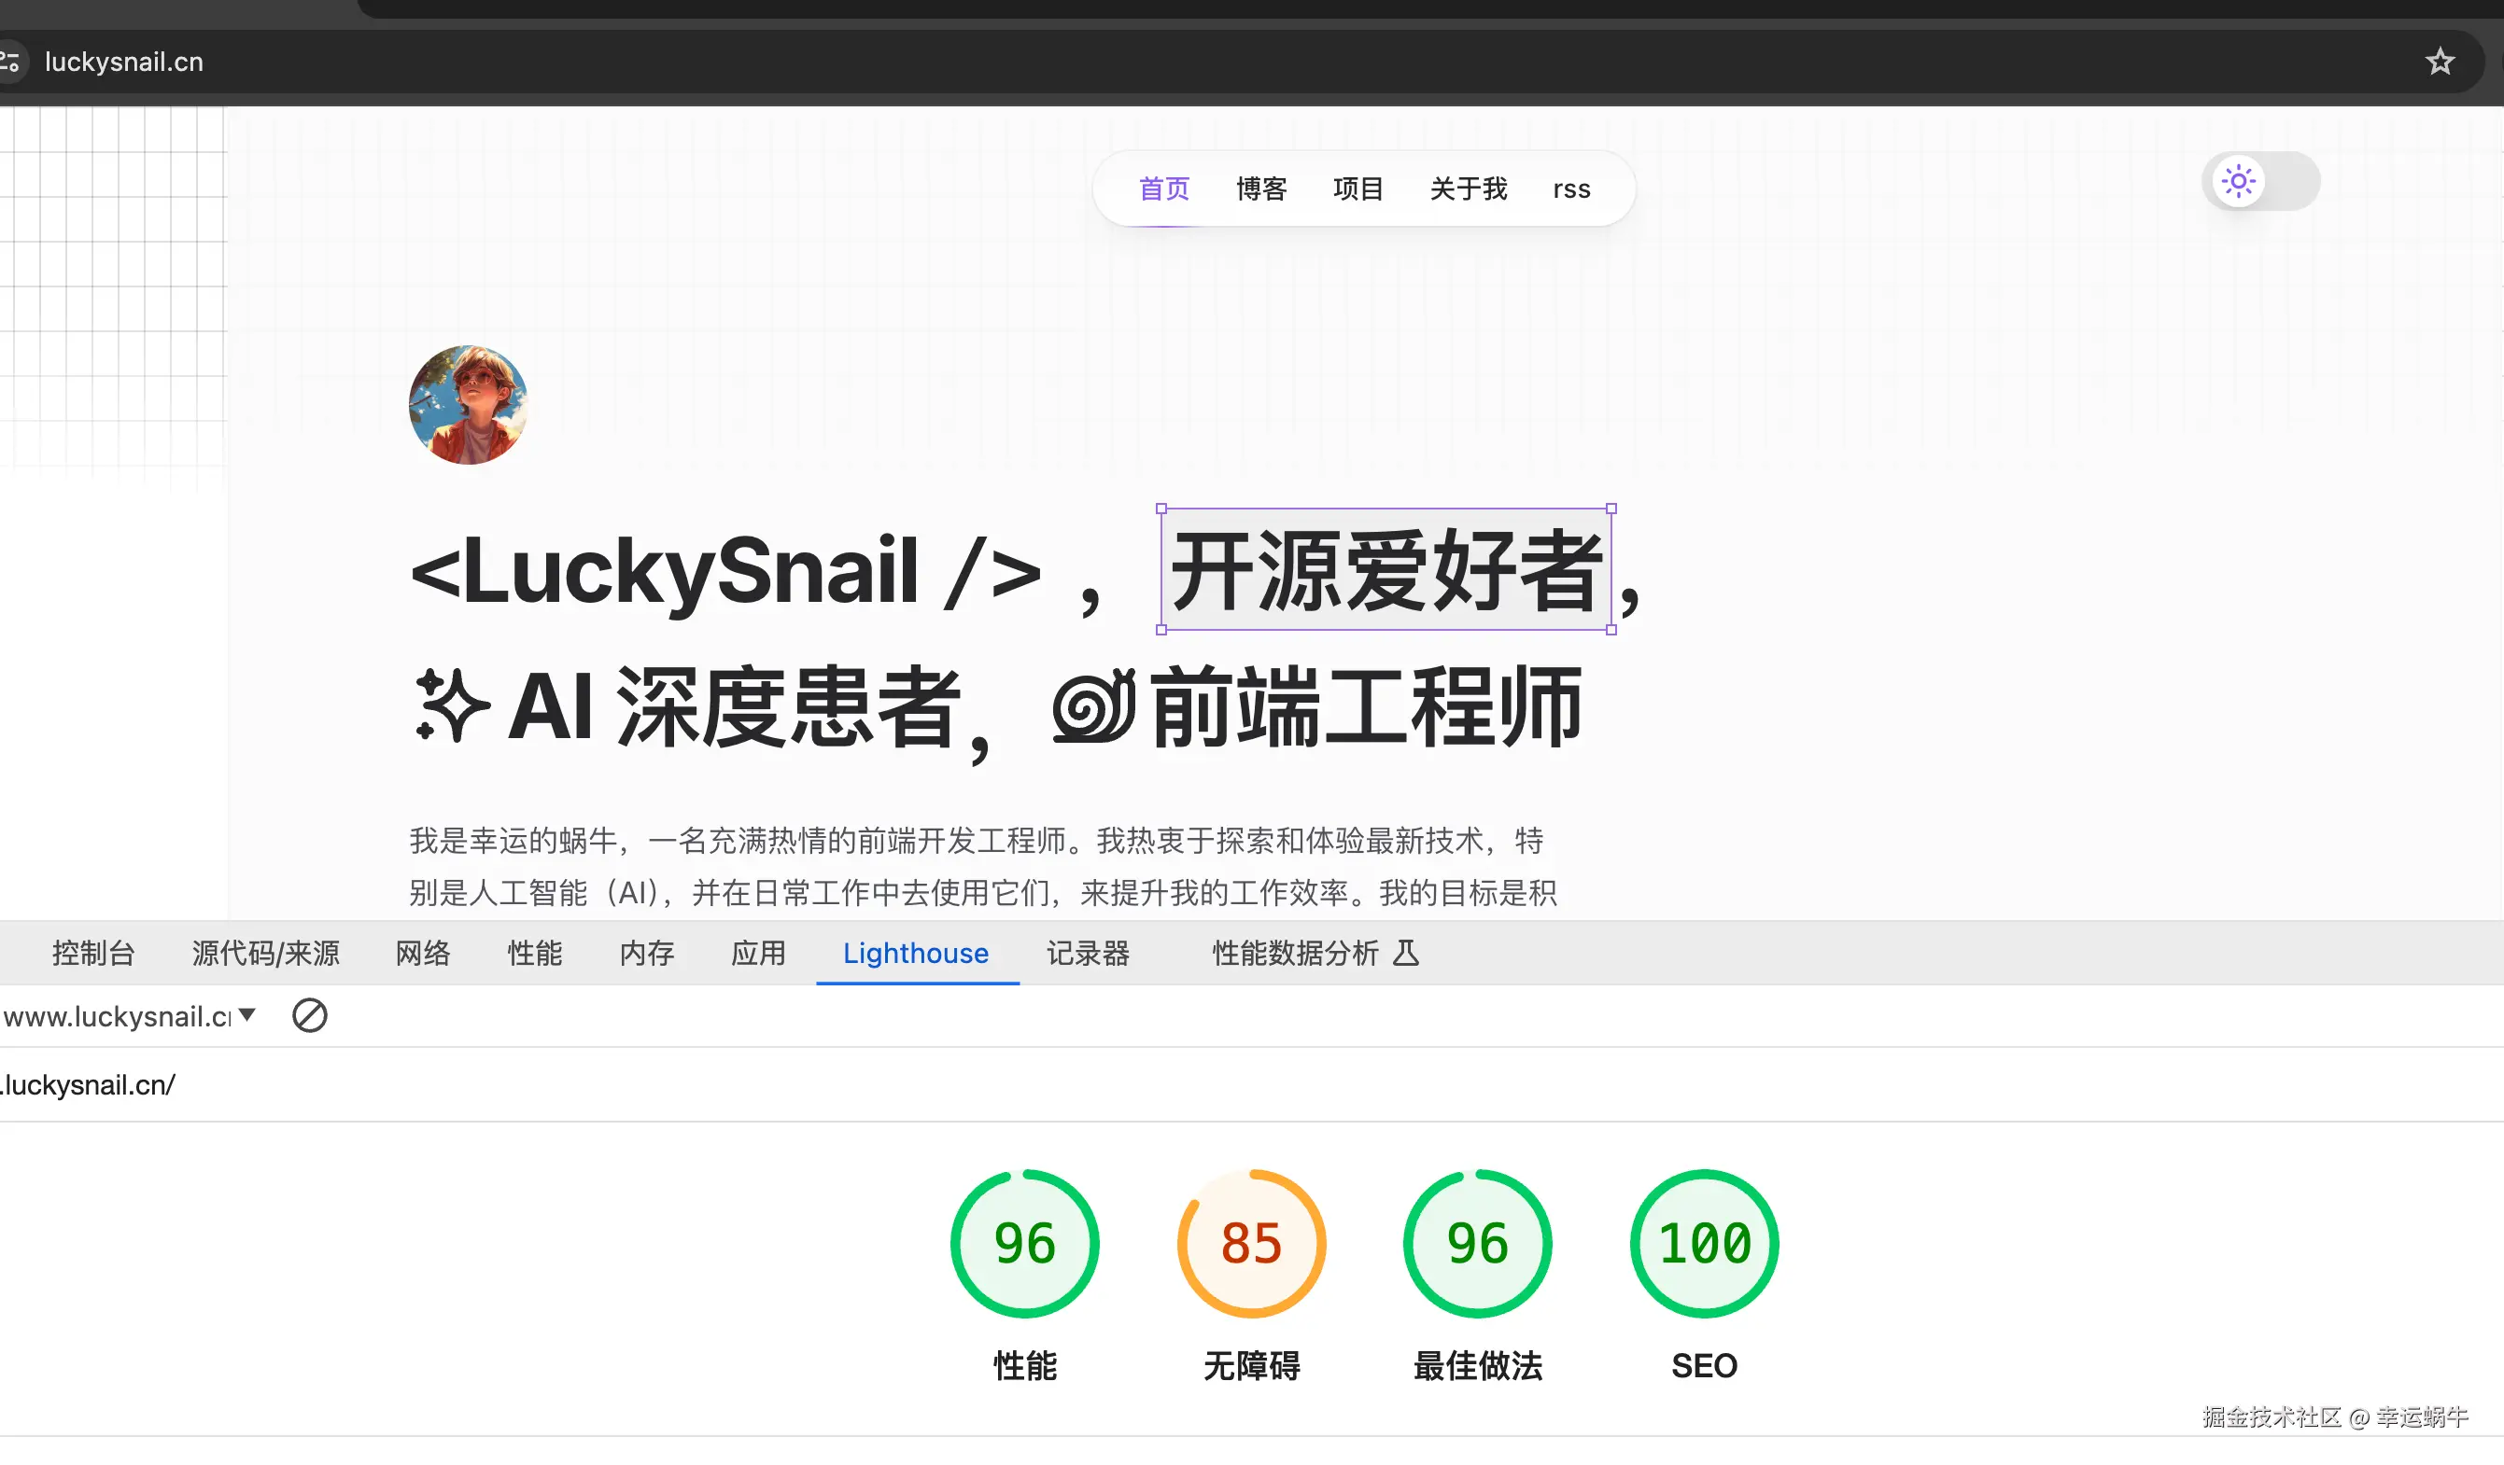Image resolution: width=2504 pixels, height=1465 pixels.
Task: Click the rss link in navbar
Action: coord(1571,188)
